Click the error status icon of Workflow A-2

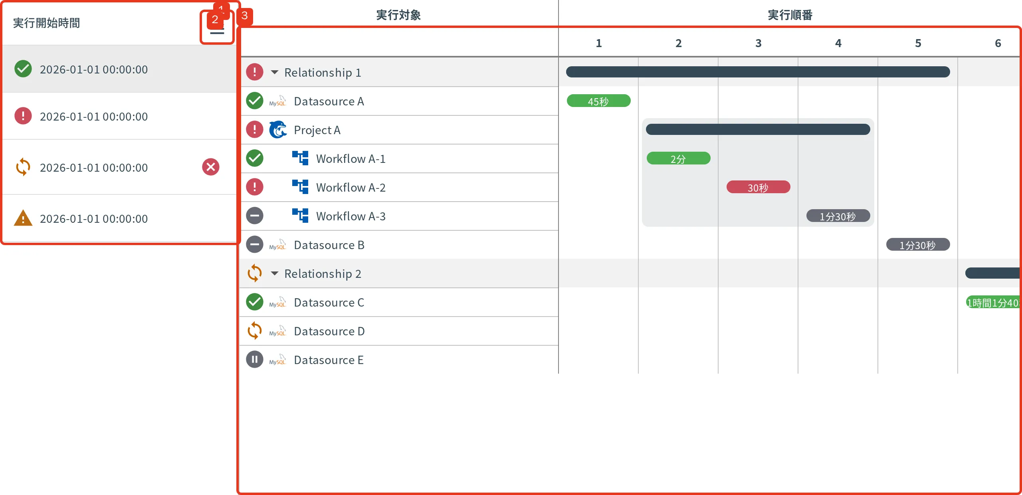[255, 187]
